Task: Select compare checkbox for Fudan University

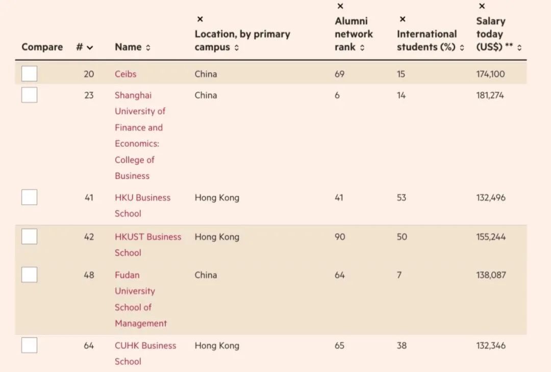Action: (x=29, y=275)
